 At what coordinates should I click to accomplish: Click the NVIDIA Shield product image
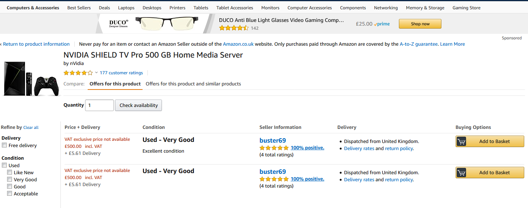31,79
